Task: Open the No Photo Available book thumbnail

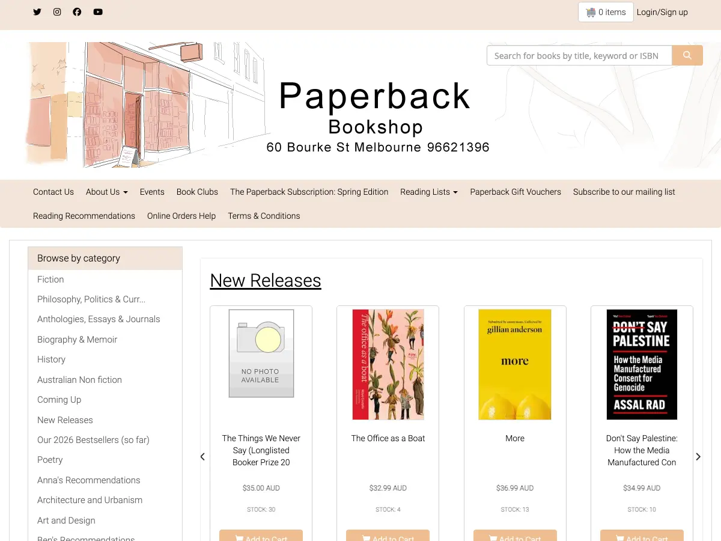Action: pyautogui.click(x=261, y=353)
